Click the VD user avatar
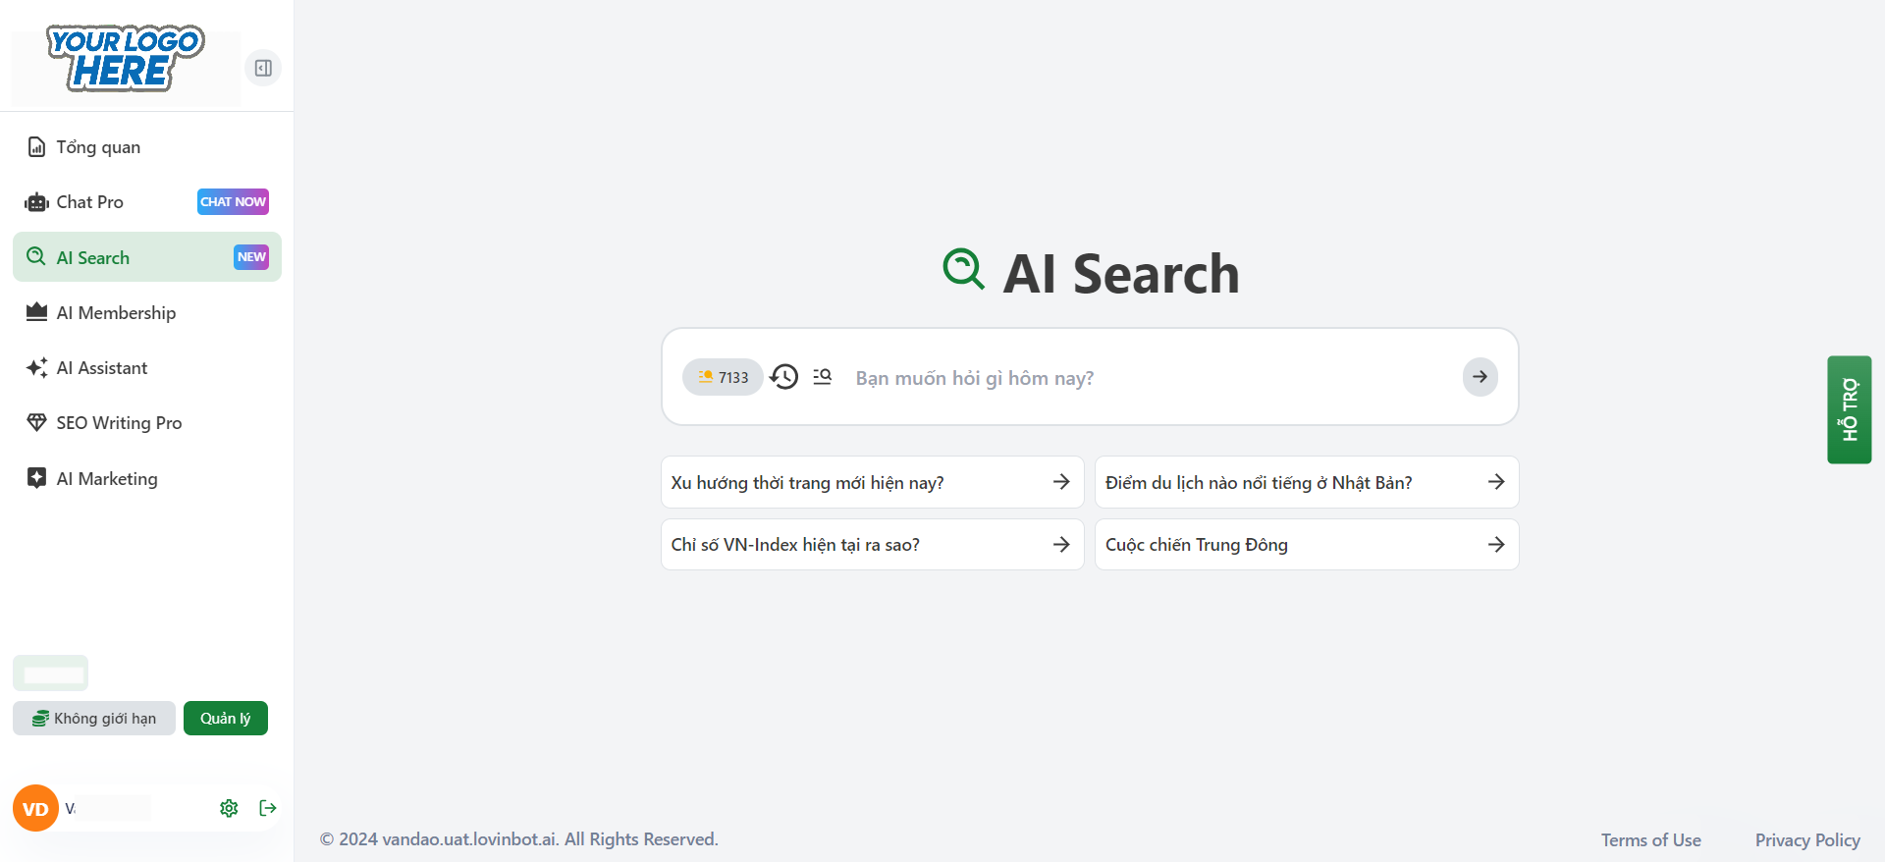 coord(35,808)
